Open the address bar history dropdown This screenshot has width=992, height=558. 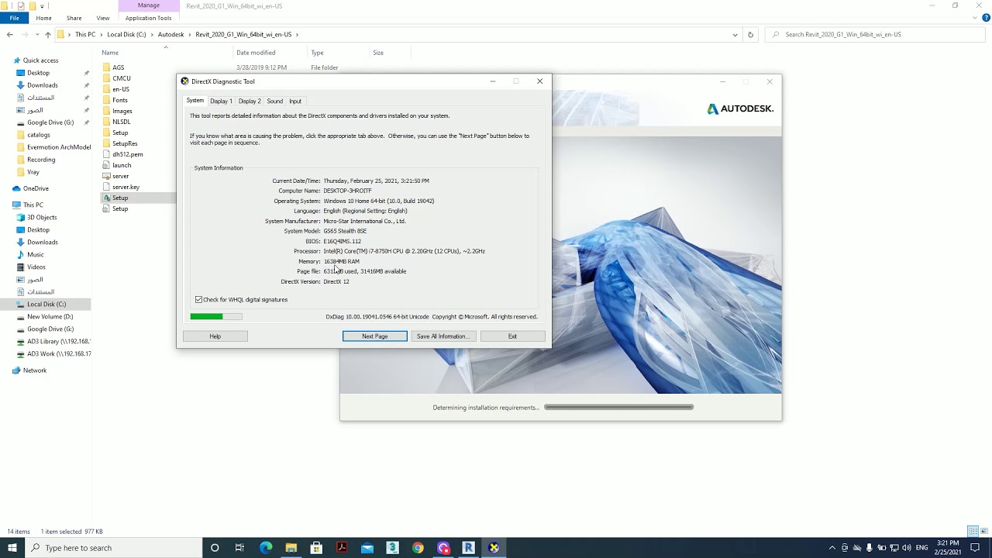(735, 34)
